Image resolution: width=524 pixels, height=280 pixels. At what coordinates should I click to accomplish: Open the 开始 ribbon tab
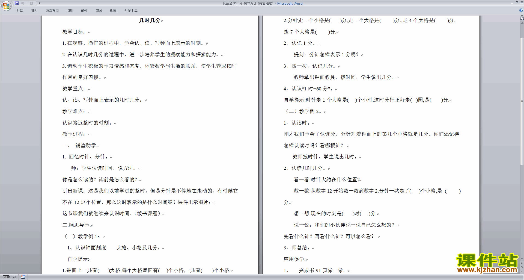[x=20, y=11]
